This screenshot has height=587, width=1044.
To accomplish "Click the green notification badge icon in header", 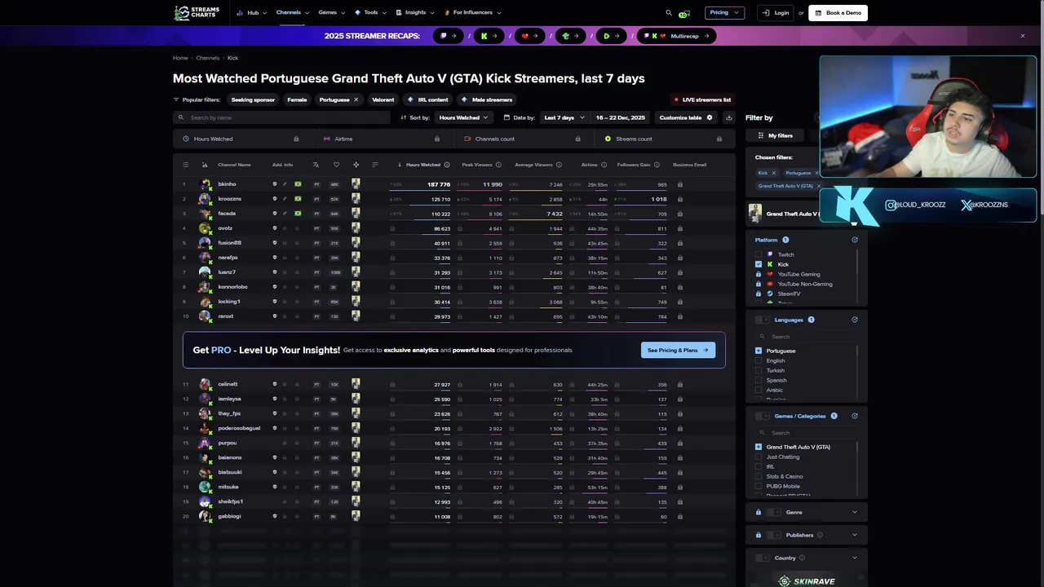I will click(684, 13).
